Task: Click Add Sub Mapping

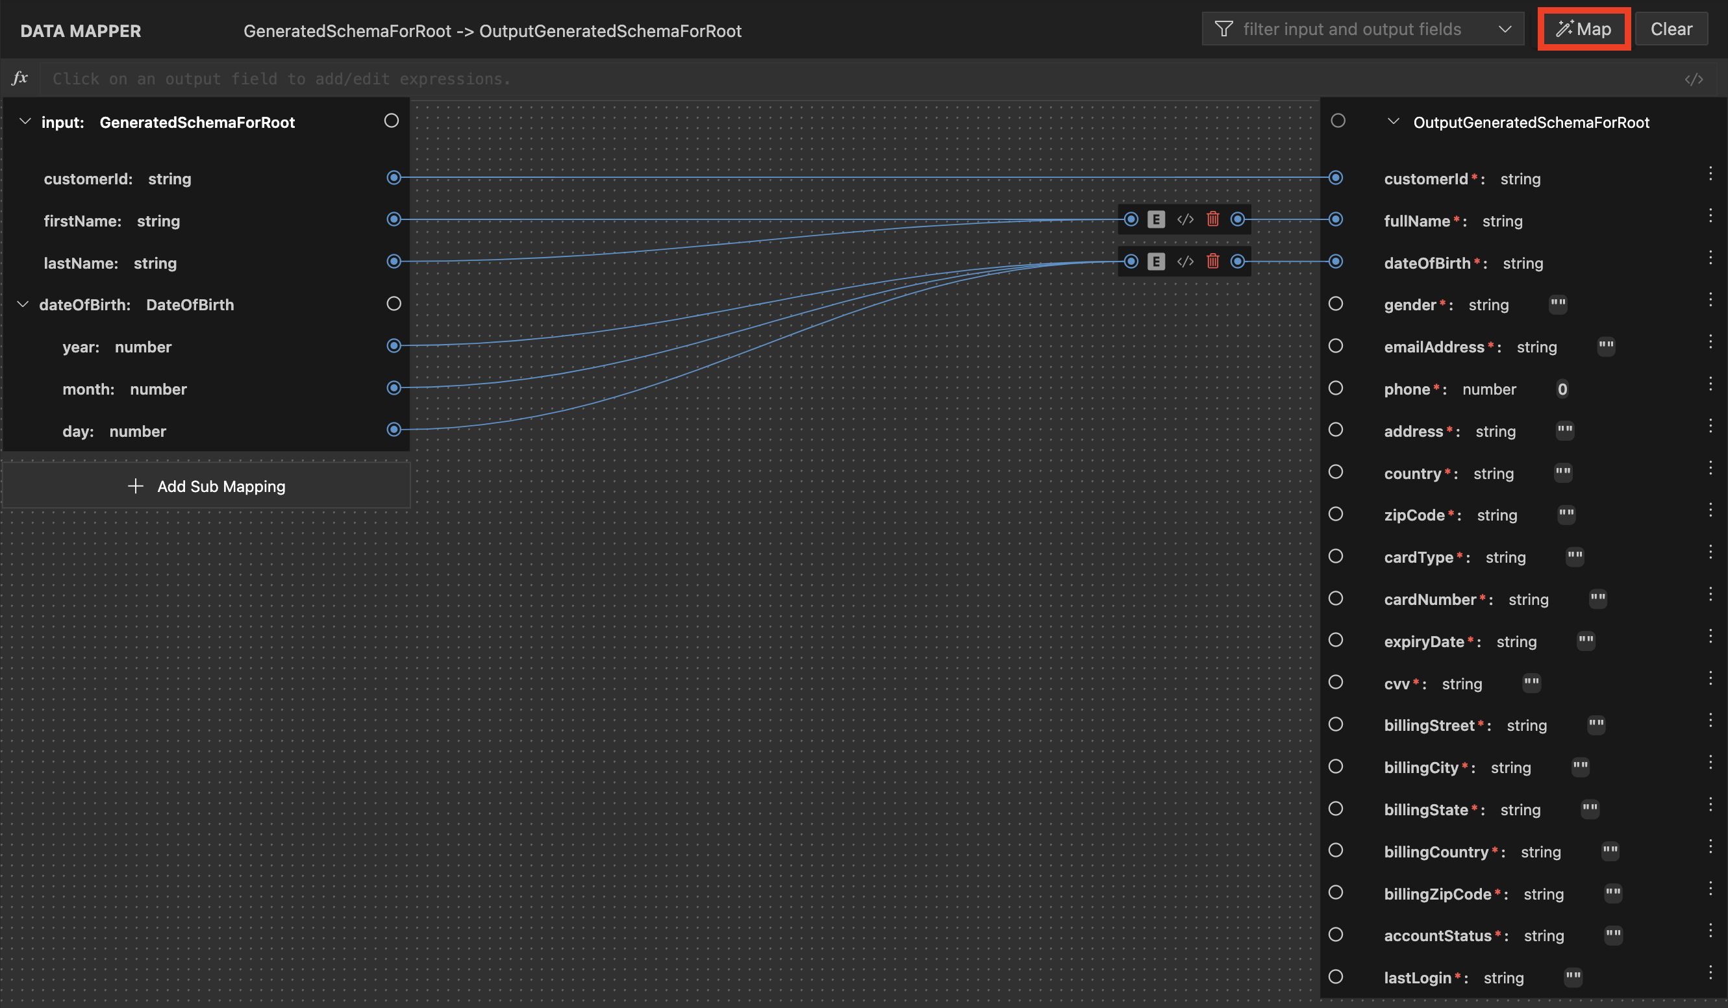Action: pyautogui.click(x=207, y=486)
